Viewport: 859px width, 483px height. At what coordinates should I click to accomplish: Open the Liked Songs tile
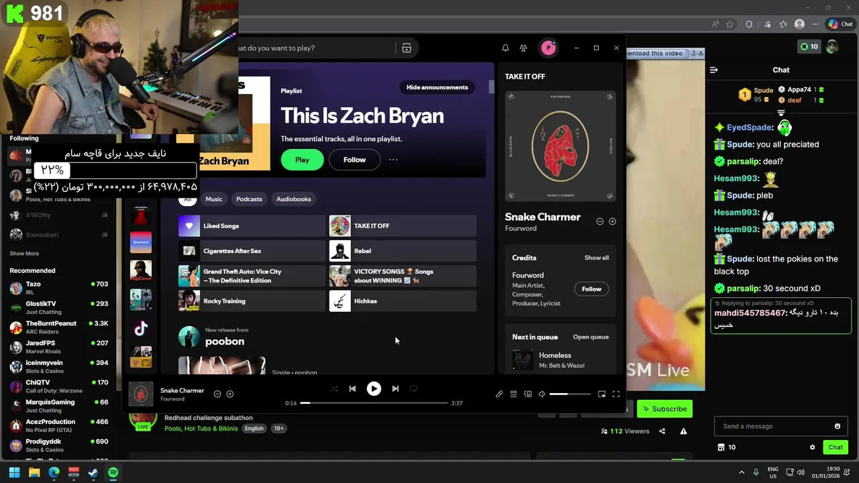(252, 226)
